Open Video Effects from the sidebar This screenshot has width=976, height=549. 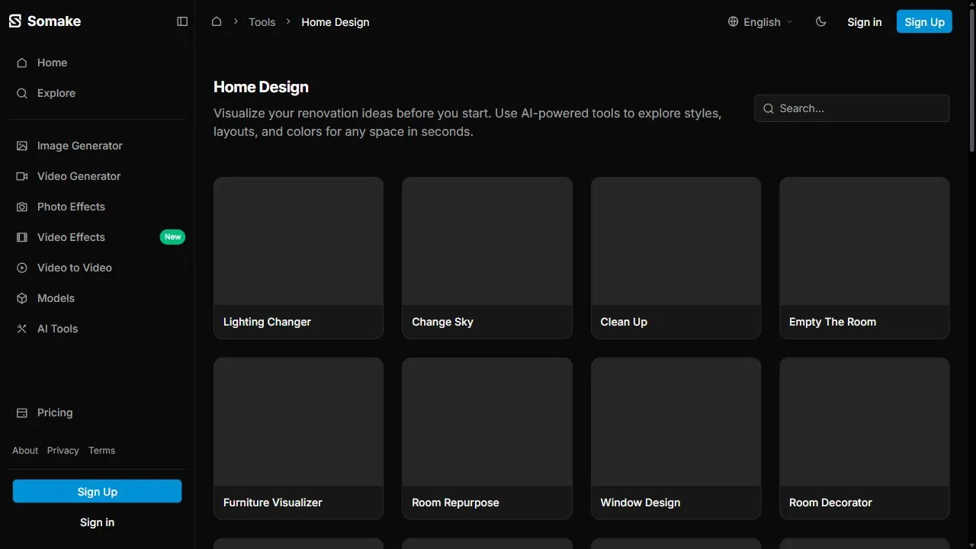pyautogui.click(x=98, y=237)
